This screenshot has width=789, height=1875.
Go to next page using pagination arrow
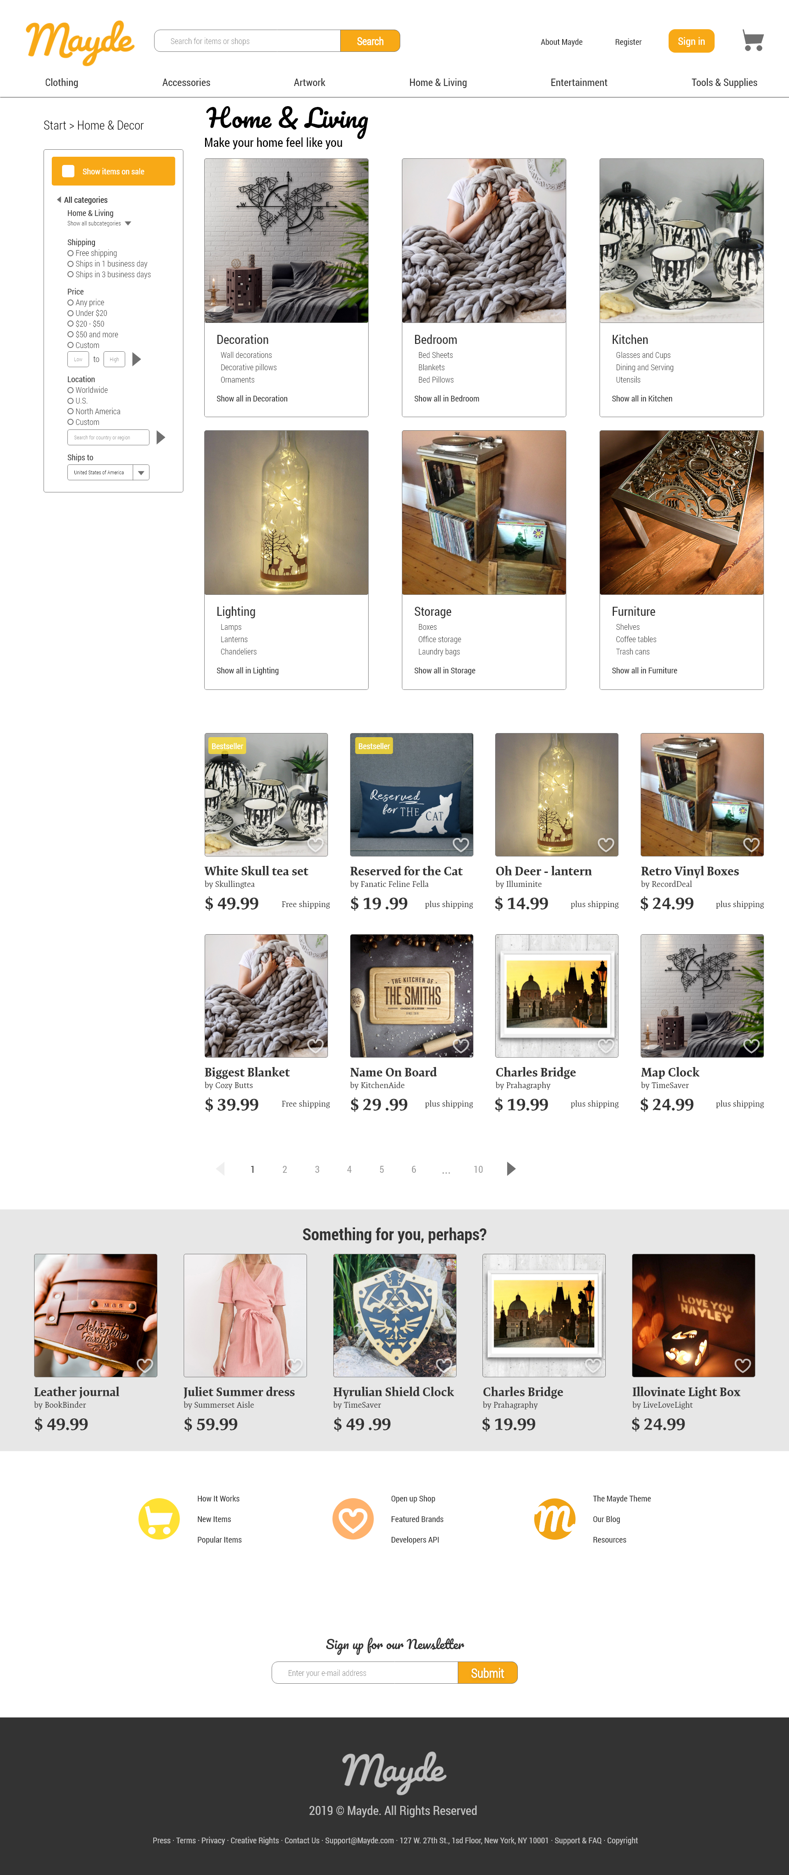[511, 1168]
